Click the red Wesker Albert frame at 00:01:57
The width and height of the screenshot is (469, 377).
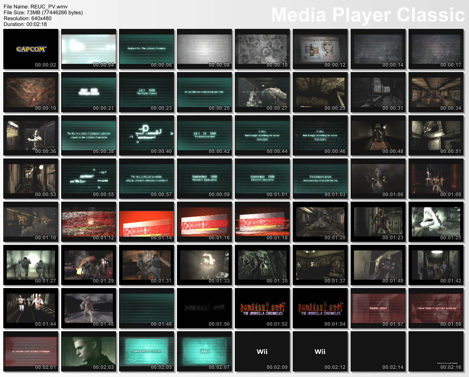click(378, 308)
